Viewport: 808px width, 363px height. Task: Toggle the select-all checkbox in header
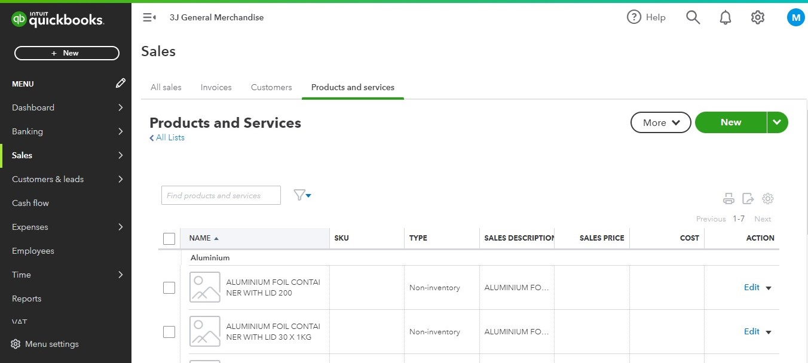click(169, 239)
